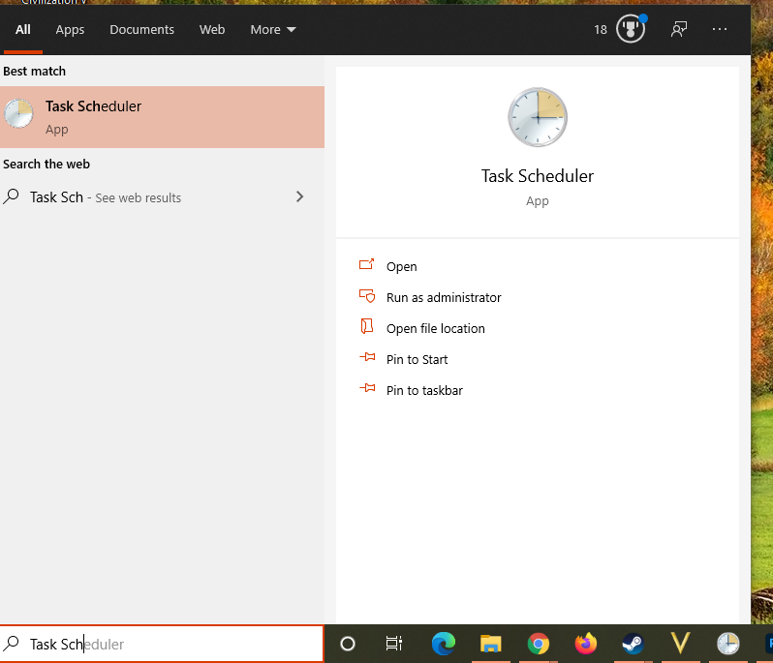Screen dimensions: 773x663
Task: Switch to the All tab
Action: pyautogui.click(x=22, y=30)
